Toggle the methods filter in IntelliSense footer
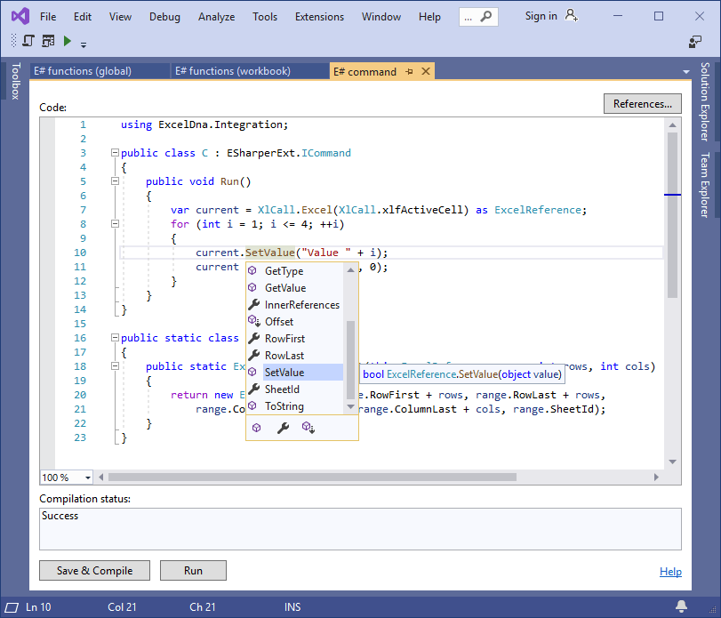721x618 pixels. click(256, 428)
